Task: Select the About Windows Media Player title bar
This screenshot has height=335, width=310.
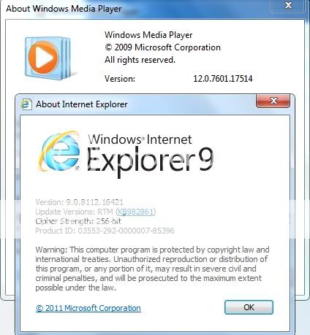Action: [135, 9]
